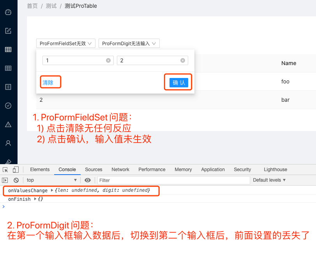Click the highlighted table icon in the sidebar
Image resolution: width=316 pixels, height=260 pixels.
coord(9,50)
